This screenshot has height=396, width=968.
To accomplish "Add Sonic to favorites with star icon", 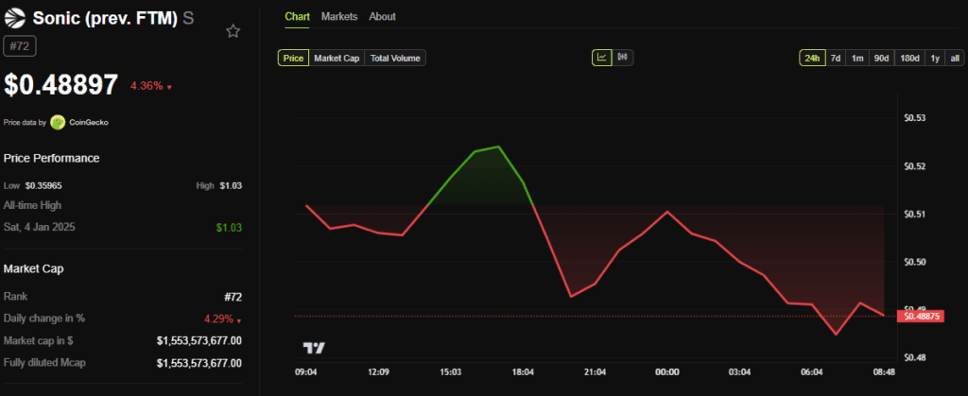I will 233,31.
